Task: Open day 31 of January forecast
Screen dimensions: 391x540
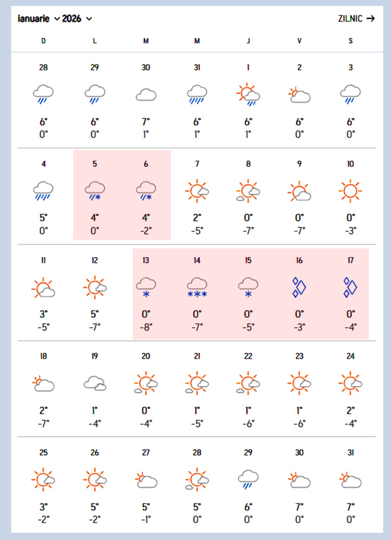Action: pos(351,453)
